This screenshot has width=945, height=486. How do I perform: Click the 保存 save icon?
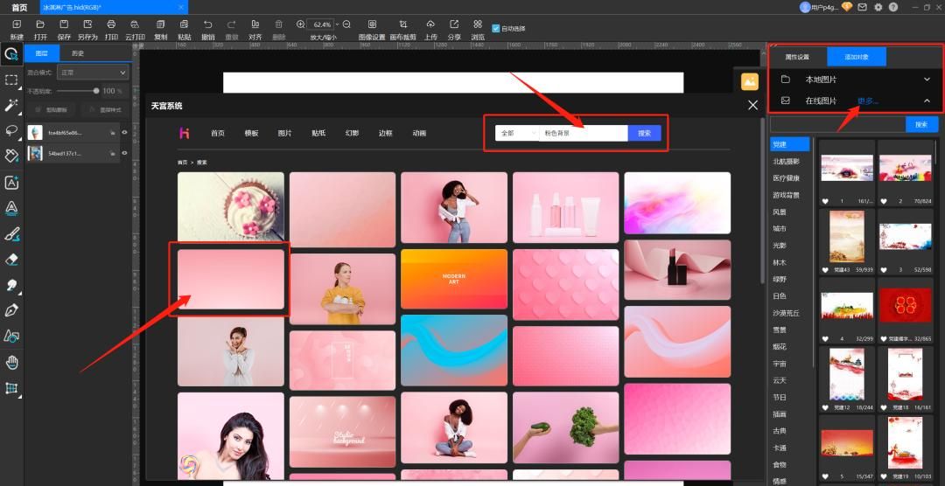click(64, 24)
